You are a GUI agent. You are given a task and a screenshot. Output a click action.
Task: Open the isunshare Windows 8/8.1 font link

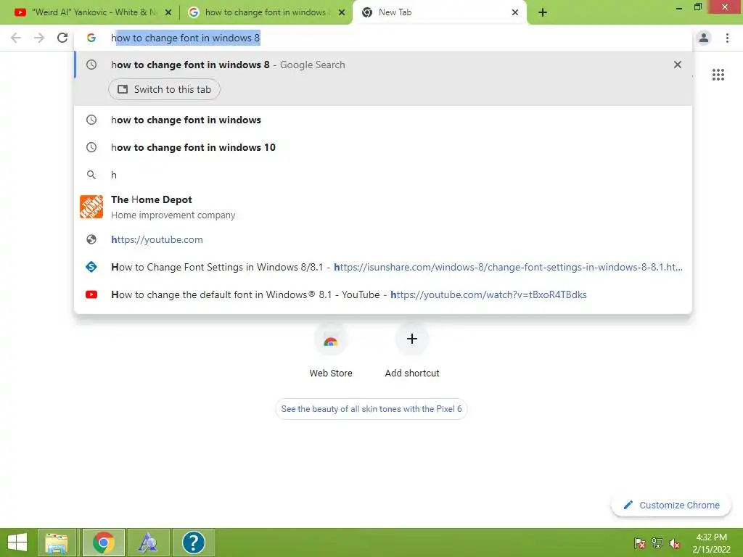pos(383,267)
